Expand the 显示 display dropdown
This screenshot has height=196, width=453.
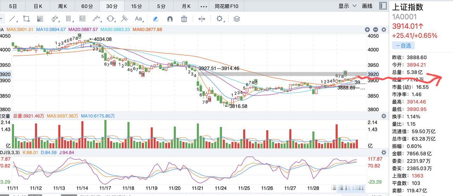coord(348,6)
